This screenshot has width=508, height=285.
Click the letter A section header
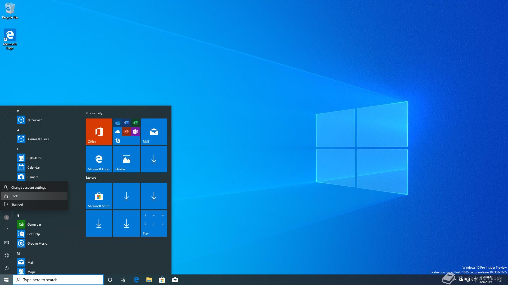pos(18,130)
